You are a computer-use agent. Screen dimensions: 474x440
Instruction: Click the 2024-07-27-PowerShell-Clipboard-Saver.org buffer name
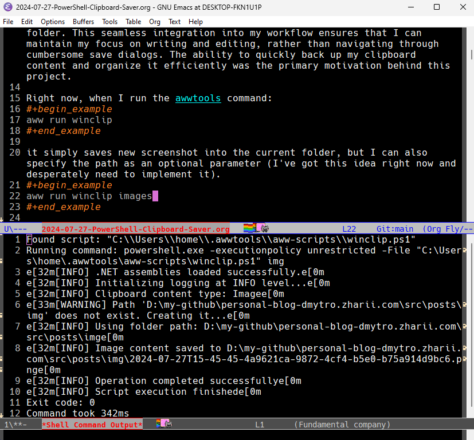(x=135, y=229)
